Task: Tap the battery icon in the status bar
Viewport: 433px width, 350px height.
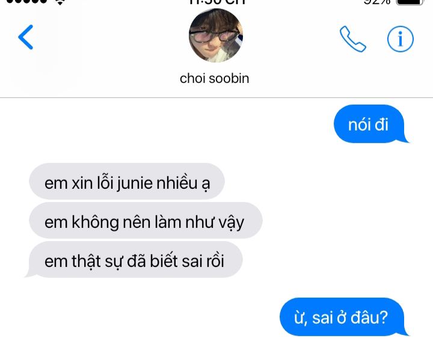Action: pos(410,2)
